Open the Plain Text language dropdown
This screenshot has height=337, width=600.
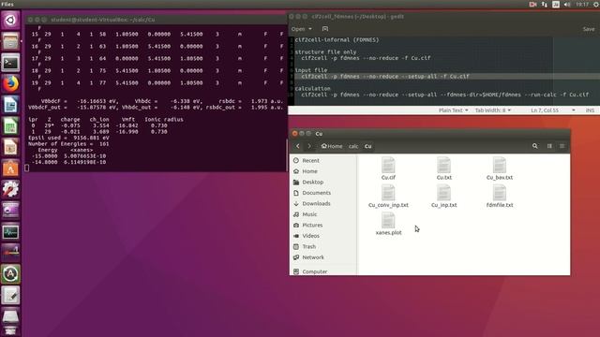point(453,110)
